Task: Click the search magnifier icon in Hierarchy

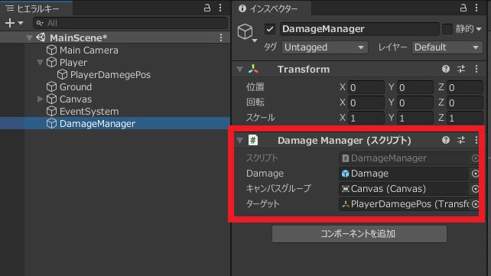Action: point(40,23)
